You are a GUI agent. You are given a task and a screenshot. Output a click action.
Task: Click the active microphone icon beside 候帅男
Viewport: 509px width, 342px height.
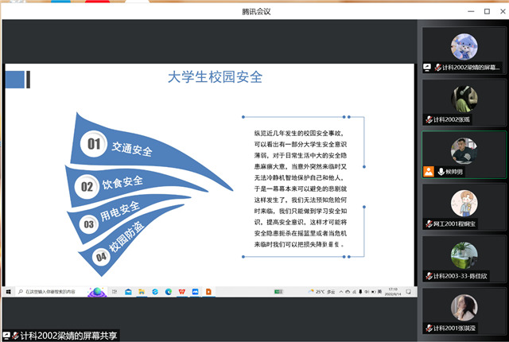pyautogui.click(x=441, y=172)
